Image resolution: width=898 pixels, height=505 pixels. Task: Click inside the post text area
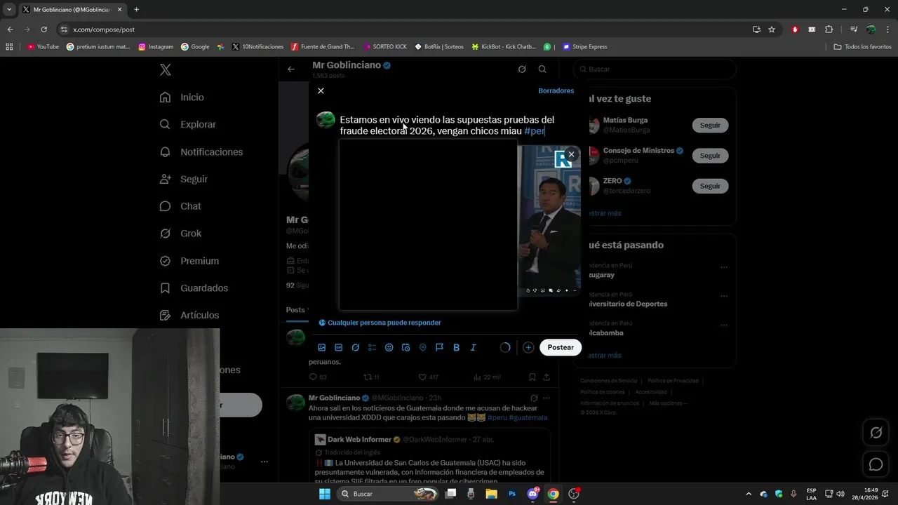point(447,125)
